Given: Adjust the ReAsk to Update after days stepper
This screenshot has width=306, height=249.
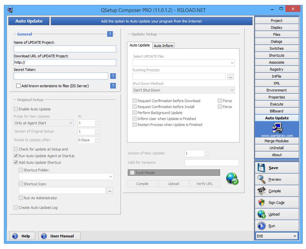Looking at the screenshot, I should coord(97,140).
